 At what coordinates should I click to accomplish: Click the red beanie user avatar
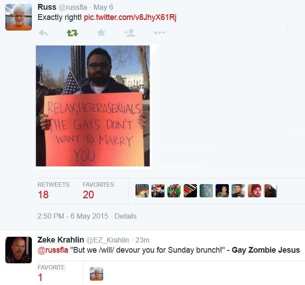tap(255, 191)
